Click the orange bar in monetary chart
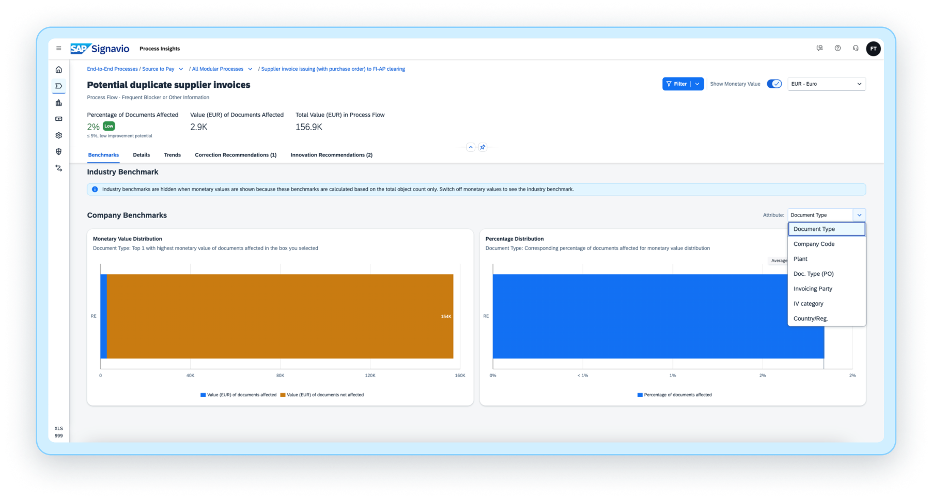Image resolution: width=931 pixels, height=499 pixels. (x=279, y=316)
